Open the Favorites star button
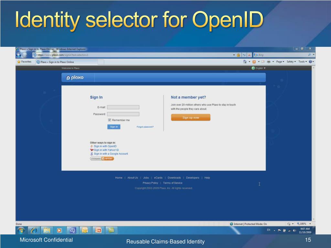The width and height of the screenshot is (331, 248). click(x=24, y=62)
